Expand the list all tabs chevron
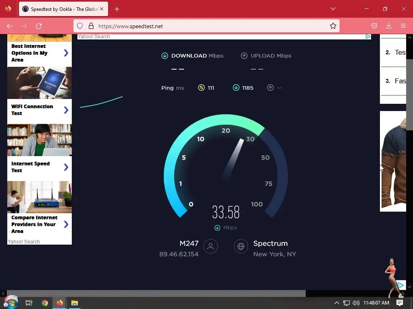Image resolution: width=413 pixels, height=309 pixels. 333,9
